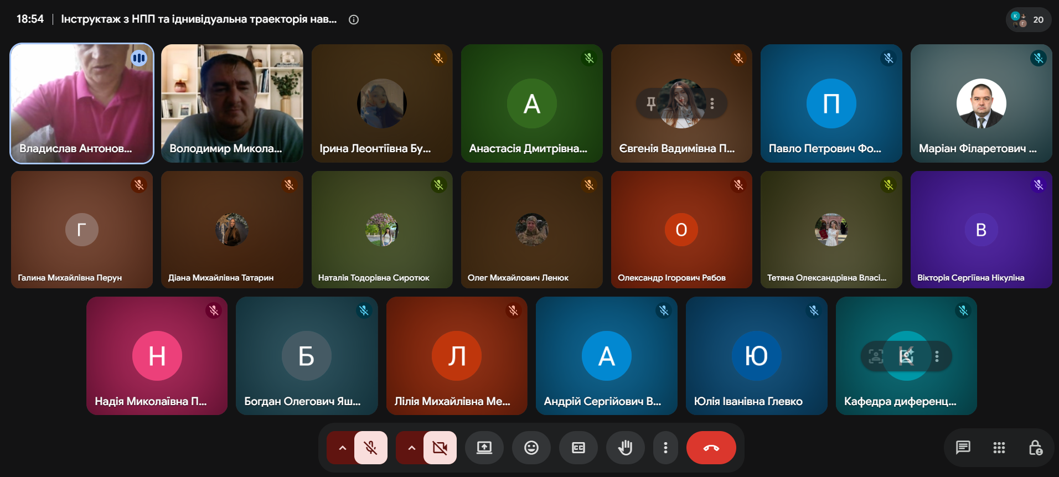This screenshot has width=1059, height=477.
Task: Start presenting your screen
Action: (484, 448)
